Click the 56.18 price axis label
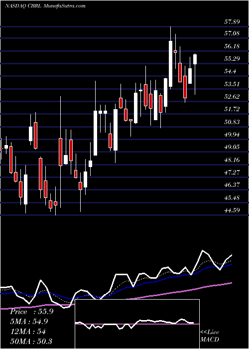The image size is (249, 349). pos(232,46)
